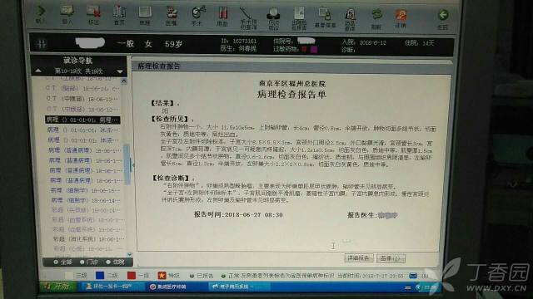This screenshot has height=299, width=533.
Task: Click the 详细报告 button
Action: [359, 258]
